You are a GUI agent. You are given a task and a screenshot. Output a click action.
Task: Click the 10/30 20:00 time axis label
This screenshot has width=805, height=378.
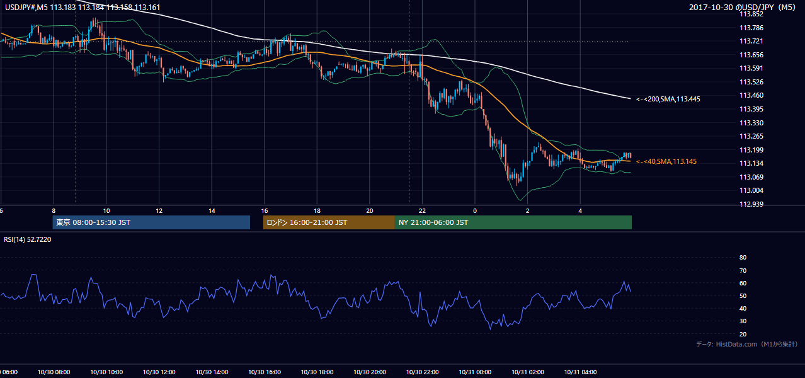click(370, 372)
